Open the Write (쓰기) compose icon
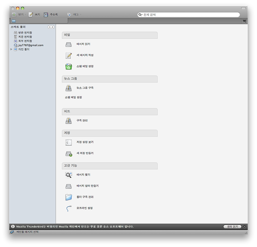 (31, 15)
